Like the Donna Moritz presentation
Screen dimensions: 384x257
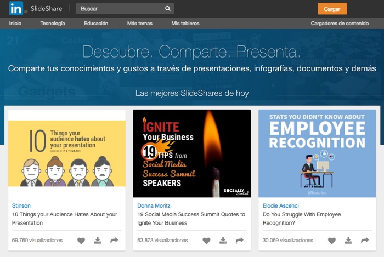point(206,241)
